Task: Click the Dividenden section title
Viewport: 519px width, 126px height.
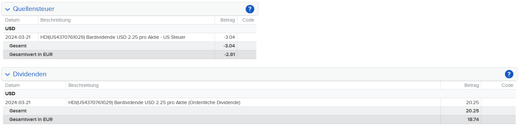Action: tap(30, 74)
